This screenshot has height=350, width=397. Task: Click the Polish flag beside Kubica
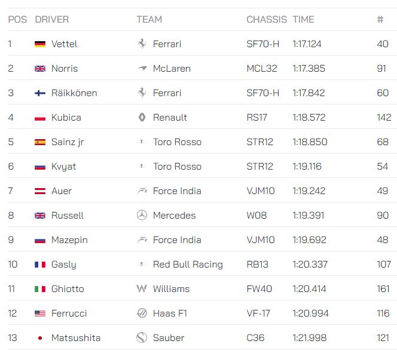pos(40,118)
